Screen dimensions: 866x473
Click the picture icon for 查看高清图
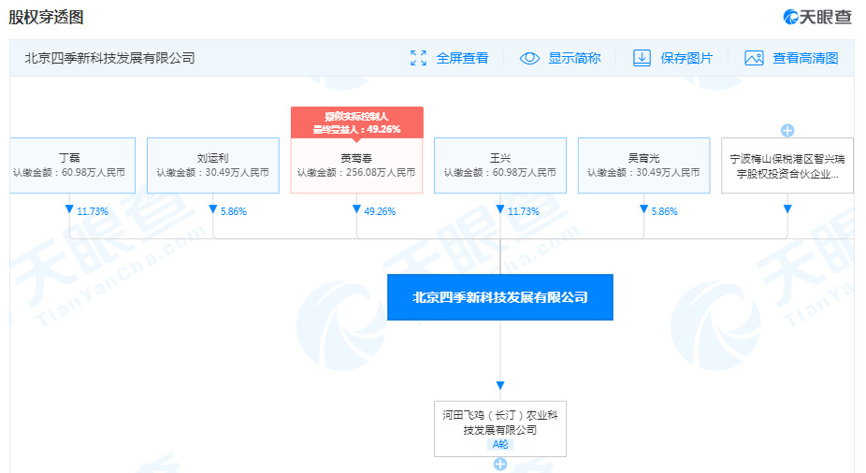[x=754, y=58]
